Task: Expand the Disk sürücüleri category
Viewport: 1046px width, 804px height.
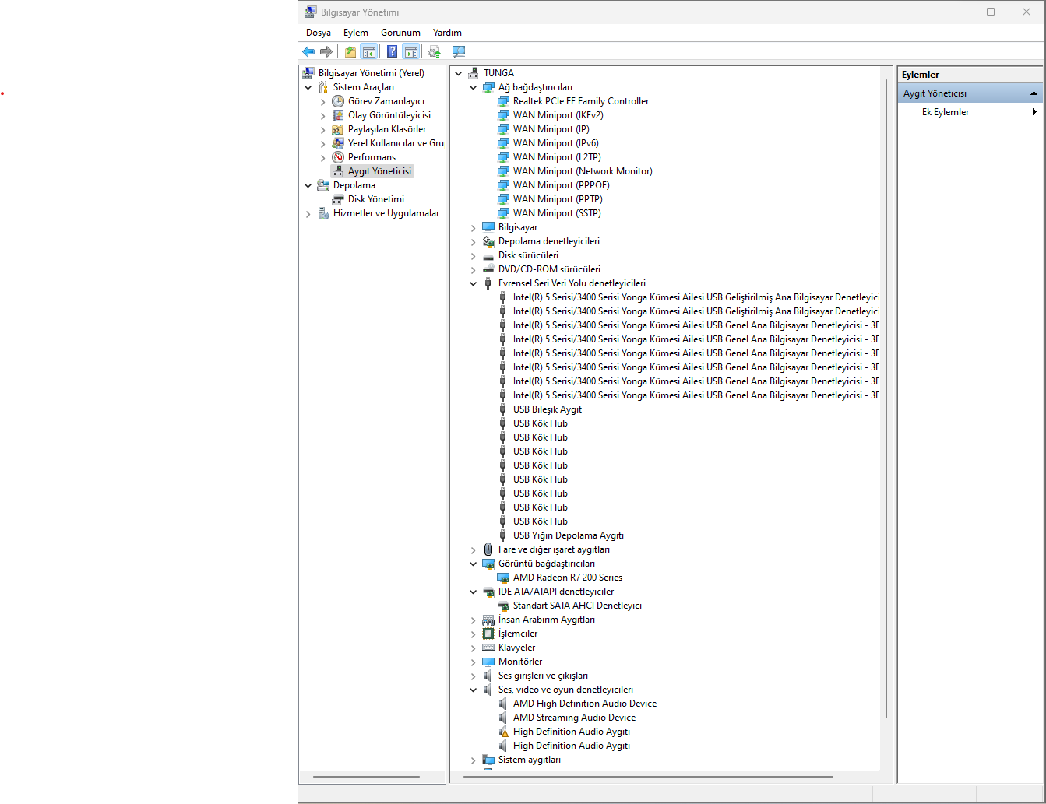Action: (473, 255)
